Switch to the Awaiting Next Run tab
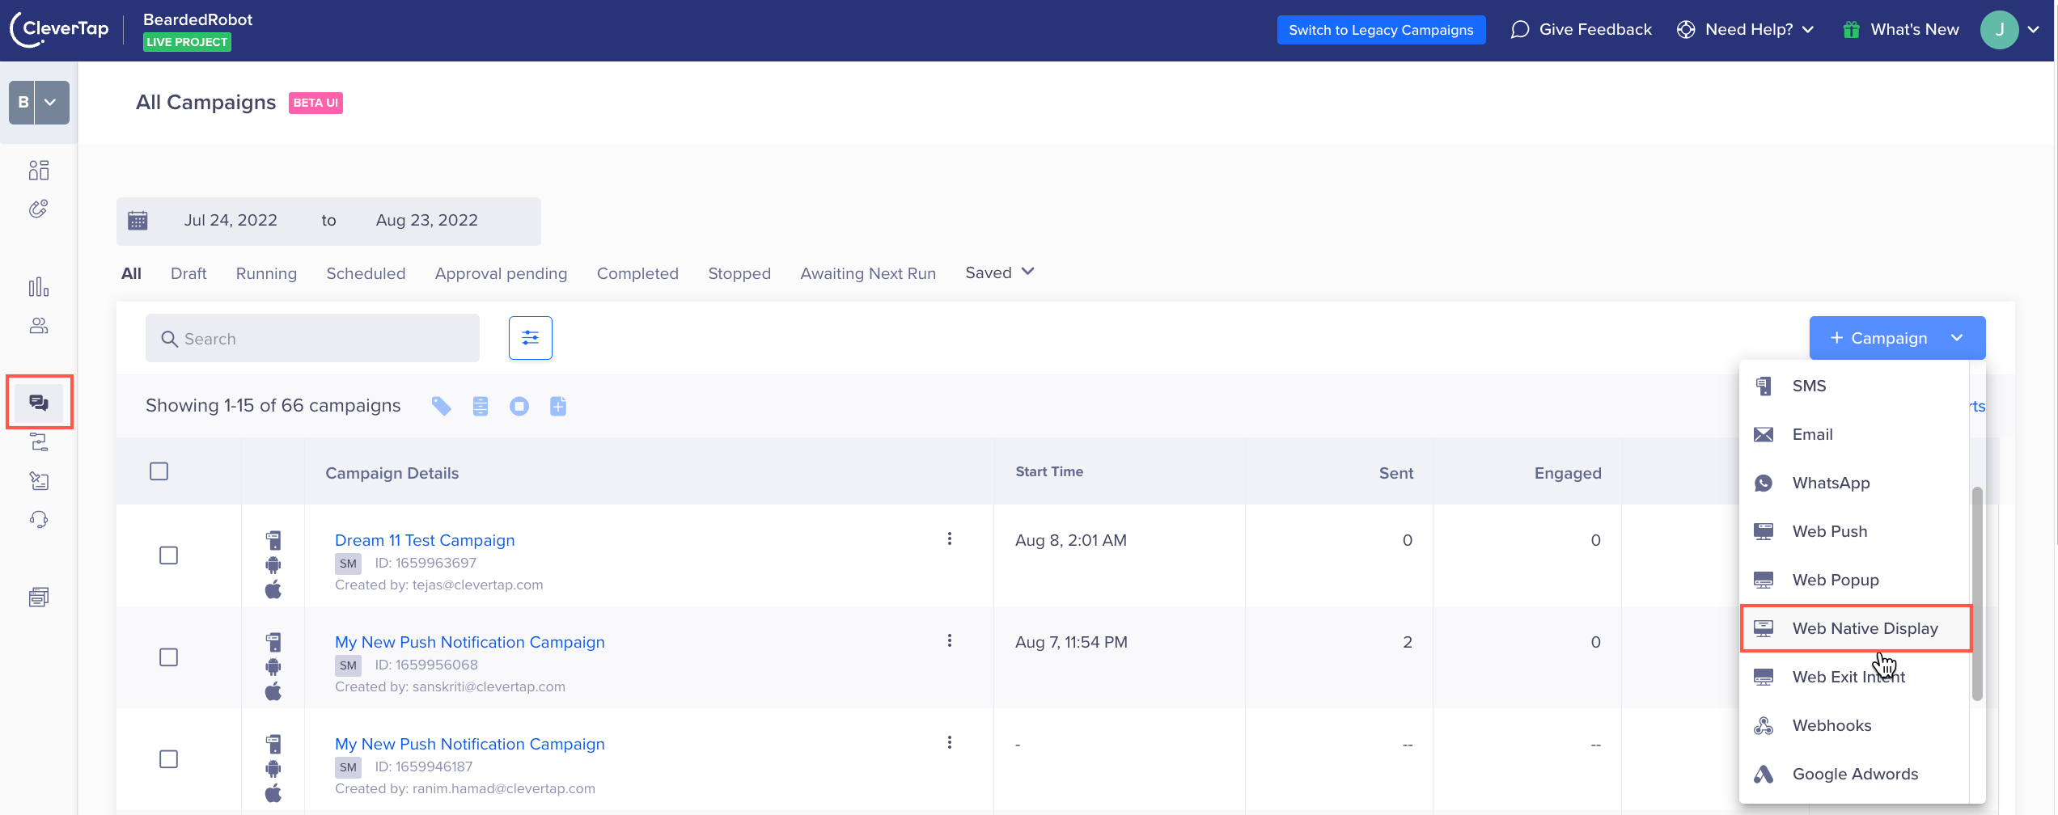Screen dimensions: 2058x815 868,273
